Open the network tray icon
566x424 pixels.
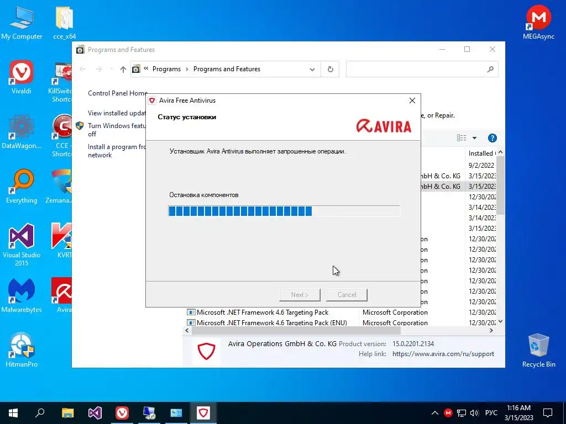coord(462,413)
